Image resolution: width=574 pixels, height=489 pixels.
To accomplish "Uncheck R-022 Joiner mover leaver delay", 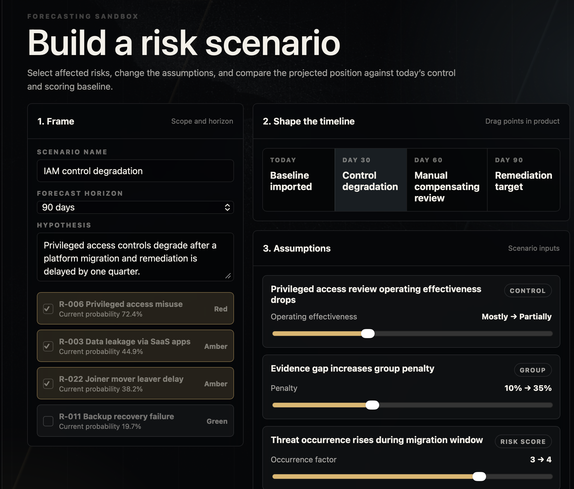I will (x=48, y=383).
